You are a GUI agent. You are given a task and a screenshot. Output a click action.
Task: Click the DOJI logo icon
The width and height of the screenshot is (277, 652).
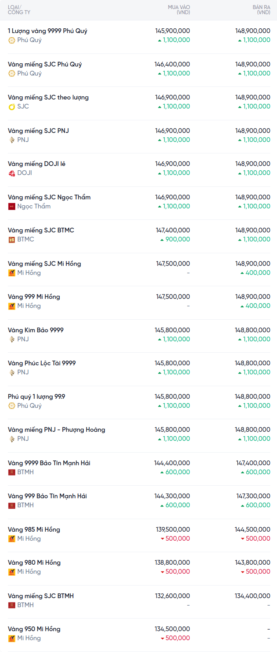pyautogui.click(x=12, y=173)
